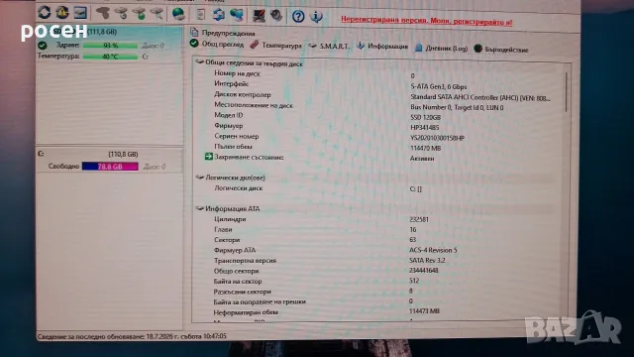Screen dimensions: 634x357
Task: Select the SSD disk entry with 93% health
Action: click(x=109, y=44)
